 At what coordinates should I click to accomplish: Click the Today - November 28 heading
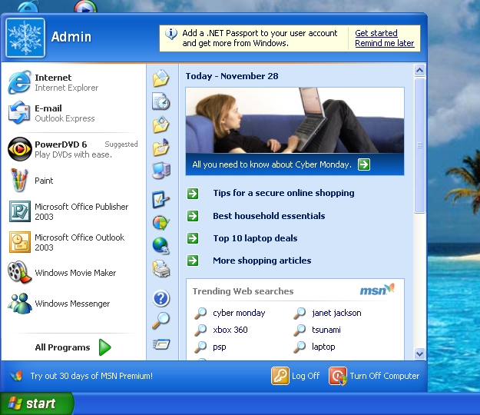(232, 76)
